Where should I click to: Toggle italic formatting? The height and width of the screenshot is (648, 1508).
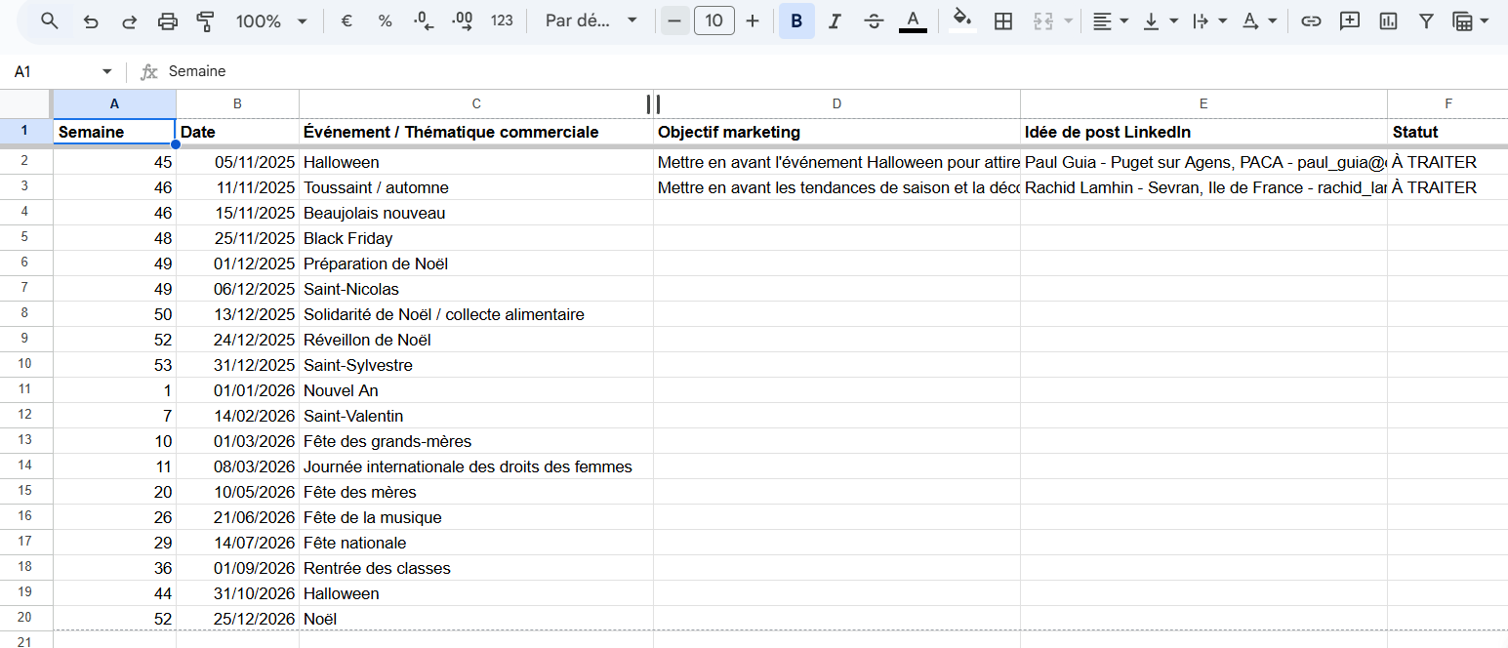835,21
